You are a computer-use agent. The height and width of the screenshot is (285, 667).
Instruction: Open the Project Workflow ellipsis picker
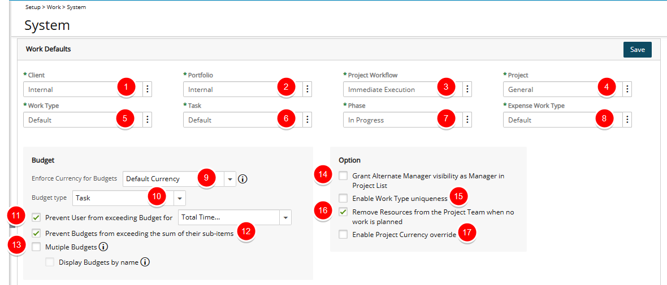pyautogui.click(x=467, y=89)
